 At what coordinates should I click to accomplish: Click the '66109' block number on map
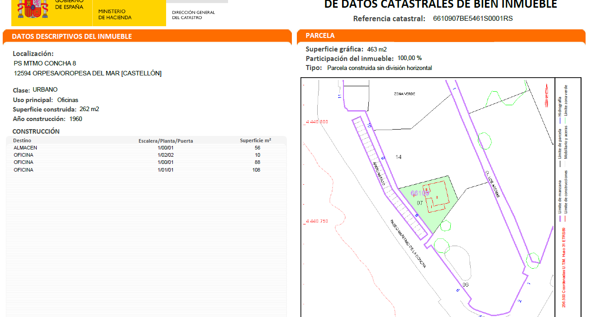pyautogui.click(x=419, y=193)
